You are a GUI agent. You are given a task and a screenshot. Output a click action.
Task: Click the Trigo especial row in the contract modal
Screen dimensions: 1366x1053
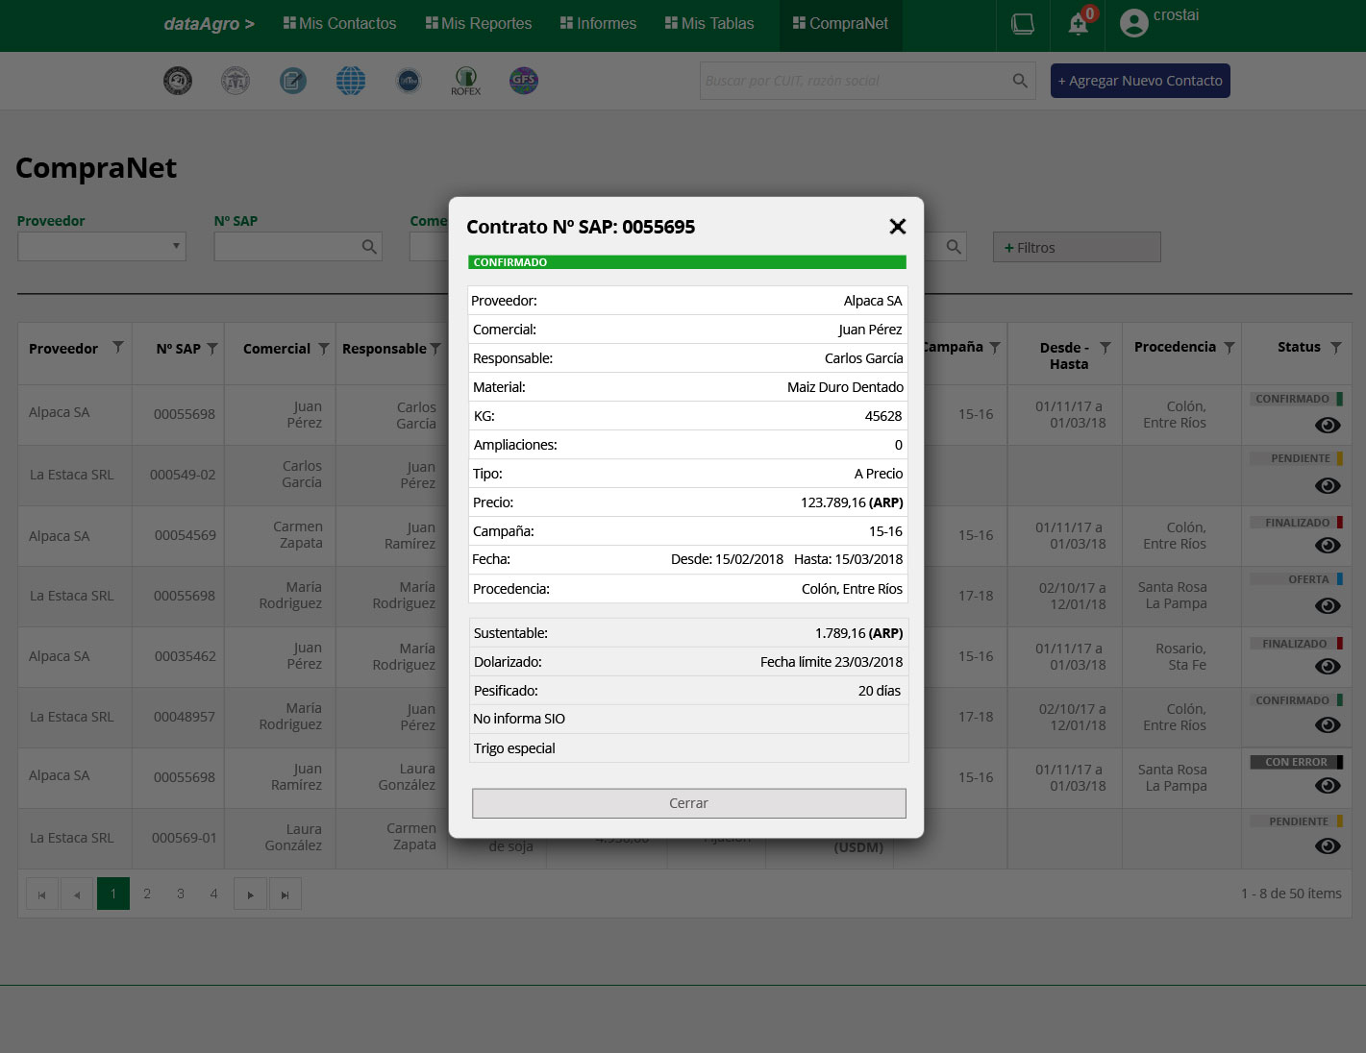pyautogui.click(x=688, y=748)
